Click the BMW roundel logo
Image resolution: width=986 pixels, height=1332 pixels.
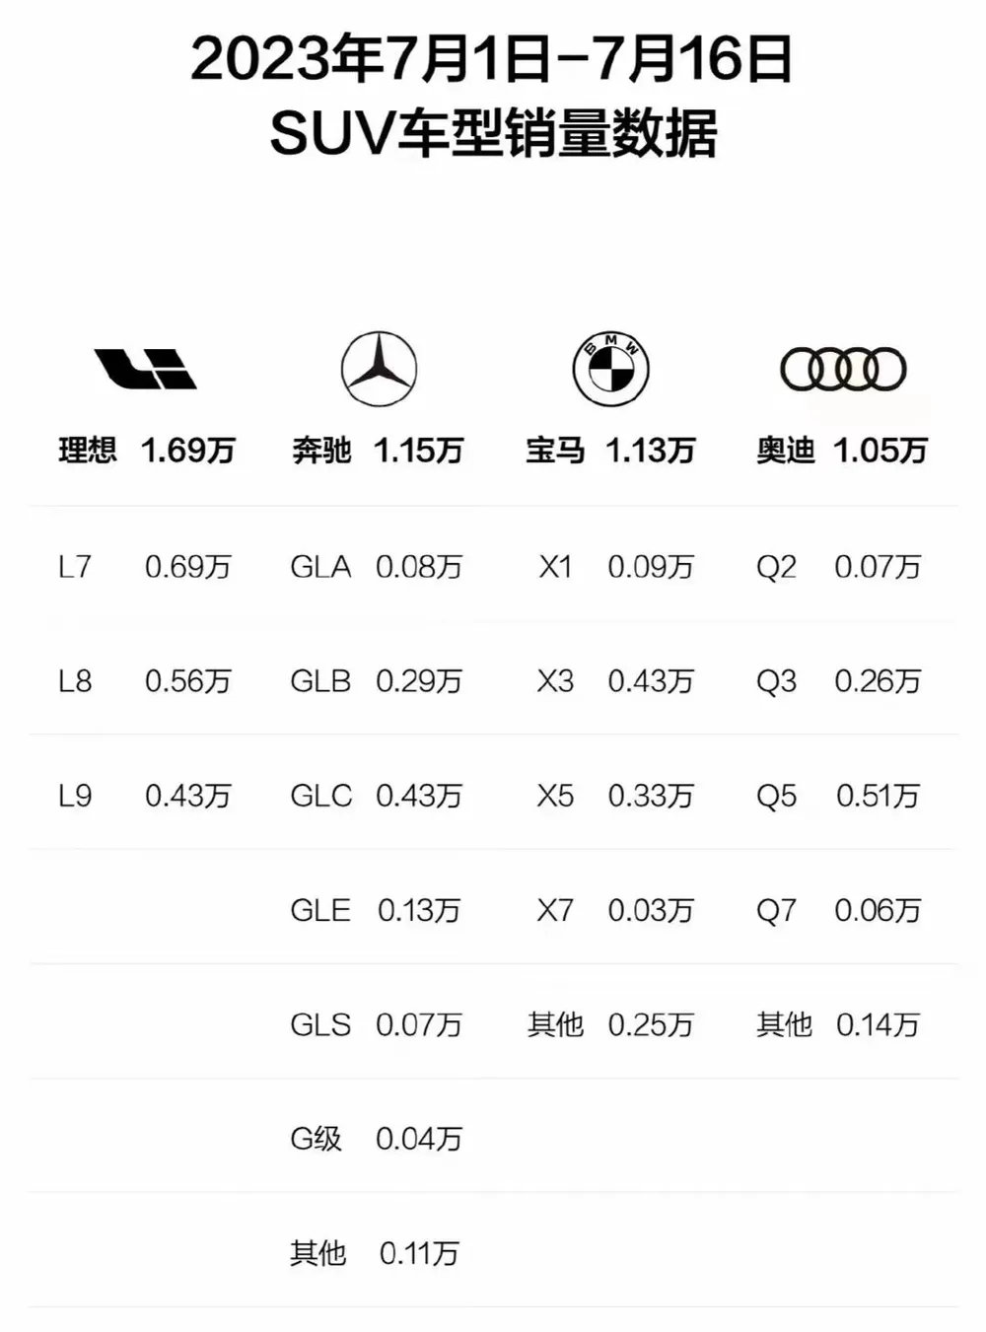[x=610, y=370]
